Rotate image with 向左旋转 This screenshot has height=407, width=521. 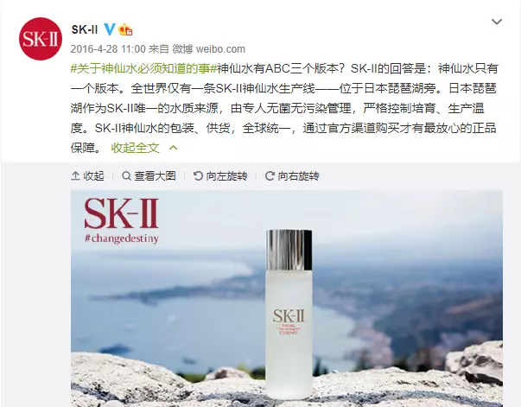pos(226,175)
